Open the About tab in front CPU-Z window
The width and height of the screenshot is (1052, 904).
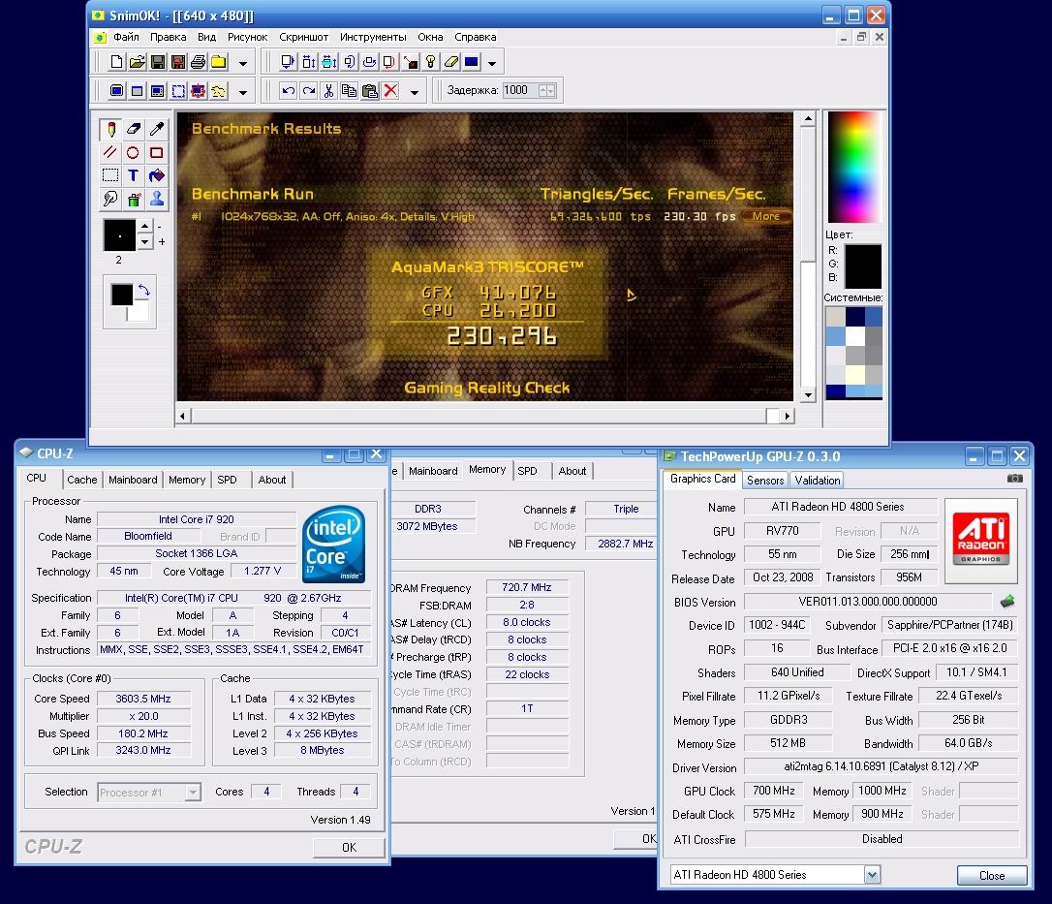pyautogui.click(x=272, y=480)
